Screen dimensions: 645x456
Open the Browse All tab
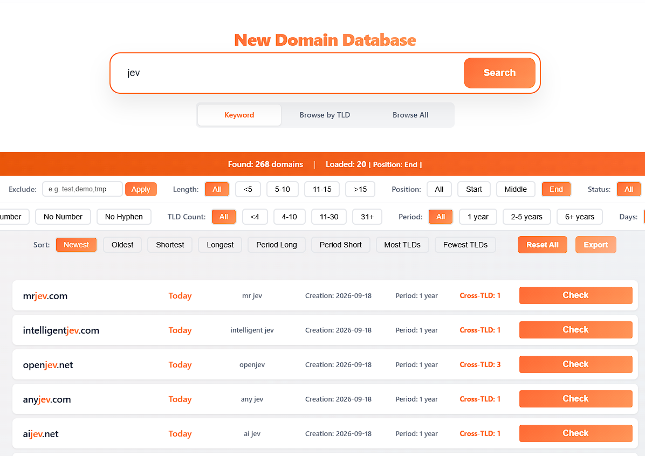[x=410, y=115]
